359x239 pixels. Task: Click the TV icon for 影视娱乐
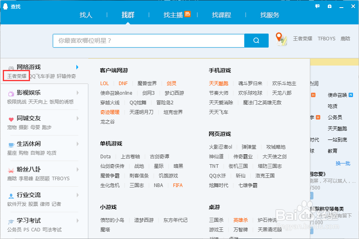(x=11, y=93)
